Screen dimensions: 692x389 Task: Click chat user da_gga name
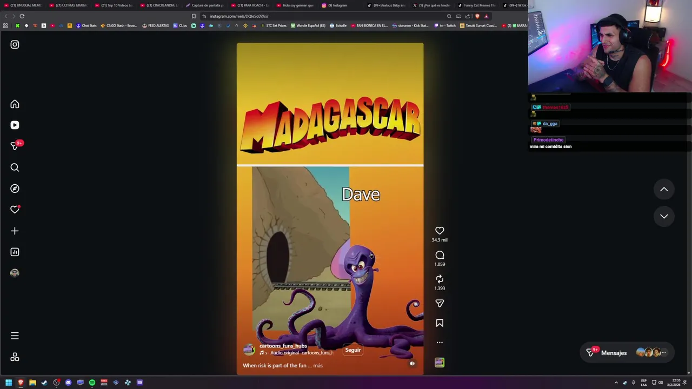pyautogui.click(x=550, y=124)
